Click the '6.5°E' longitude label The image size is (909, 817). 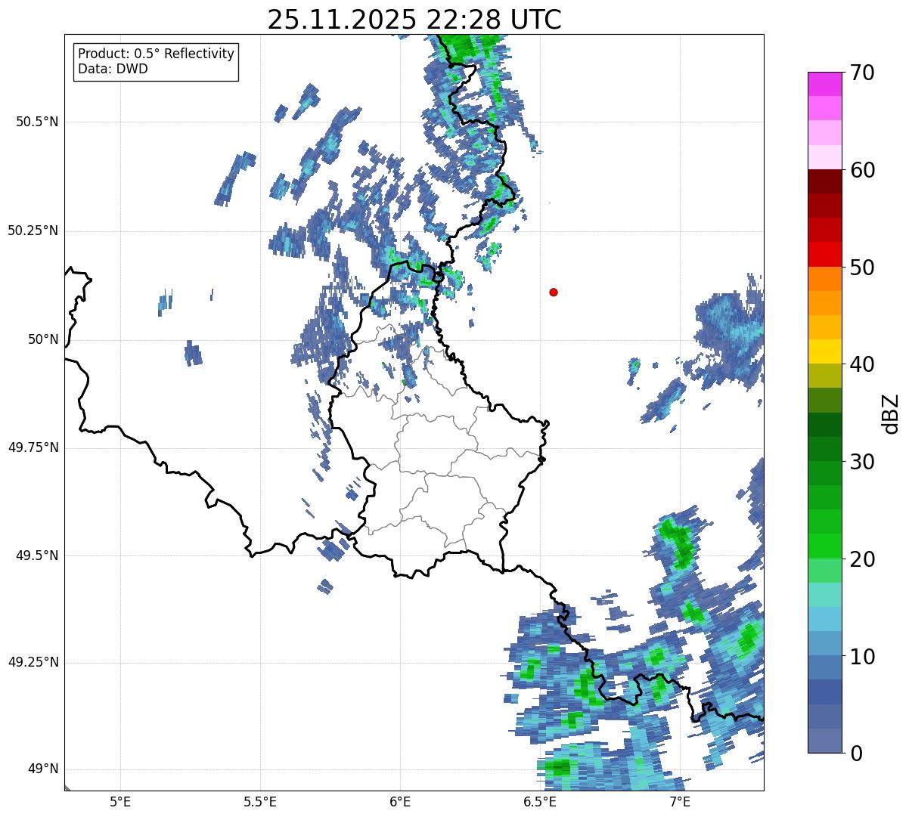point(540,802)
